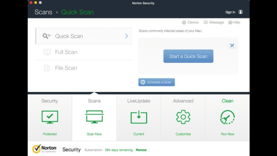Click the Renew subscription link
Screen dimensions: 277x156
coord(141,150)
